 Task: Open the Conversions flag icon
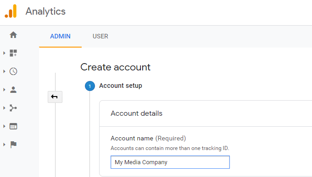(13, 145)
